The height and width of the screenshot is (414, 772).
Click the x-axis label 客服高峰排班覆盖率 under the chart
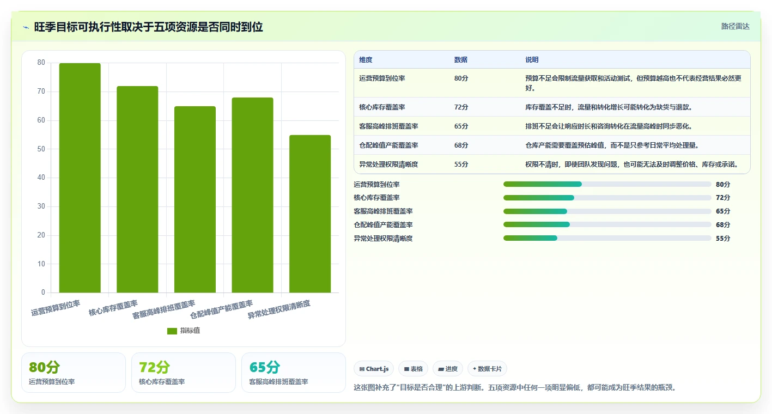164,309
